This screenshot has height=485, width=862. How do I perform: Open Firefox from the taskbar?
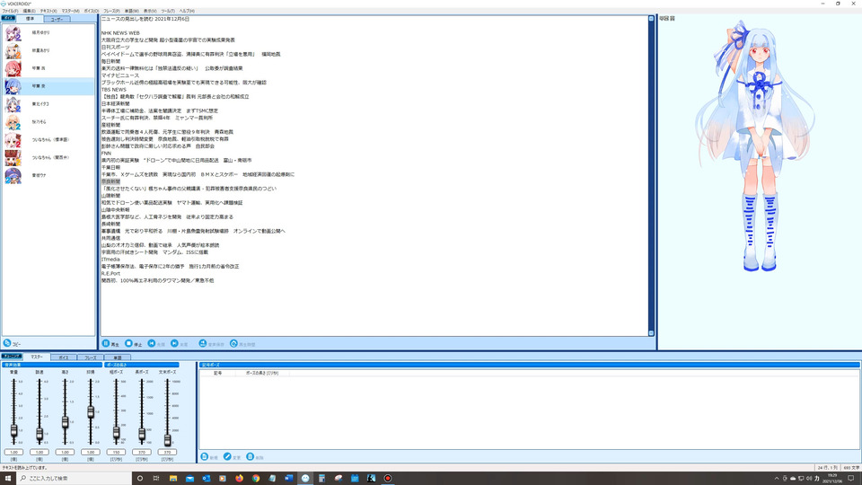coord(239,479)
